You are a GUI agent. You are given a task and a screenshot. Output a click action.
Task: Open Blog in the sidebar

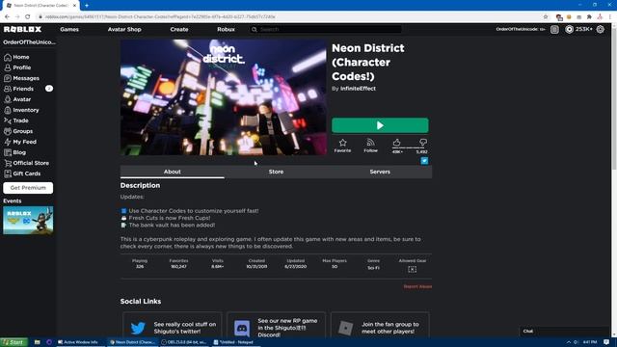(x=15, y=152)
